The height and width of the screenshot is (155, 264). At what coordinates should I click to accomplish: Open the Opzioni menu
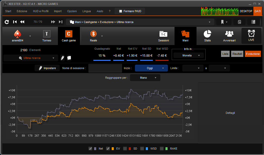pos(72,11)
